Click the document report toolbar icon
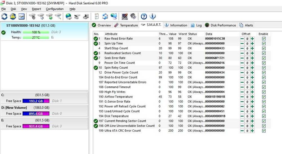The image size is (282, 154). tap(96, 16)
